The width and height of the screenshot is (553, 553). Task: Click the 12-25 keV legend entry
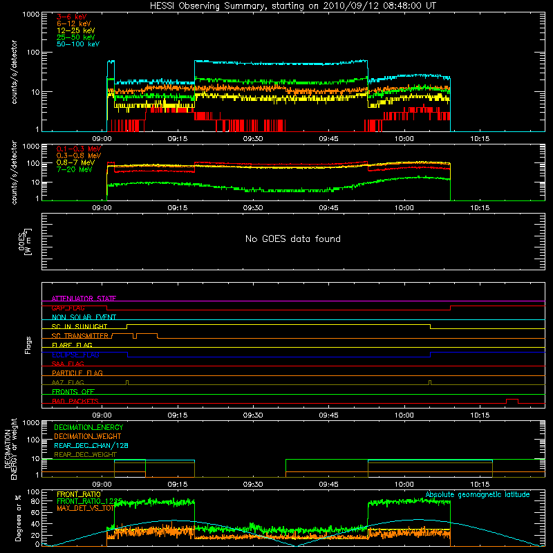pos(76,30)
